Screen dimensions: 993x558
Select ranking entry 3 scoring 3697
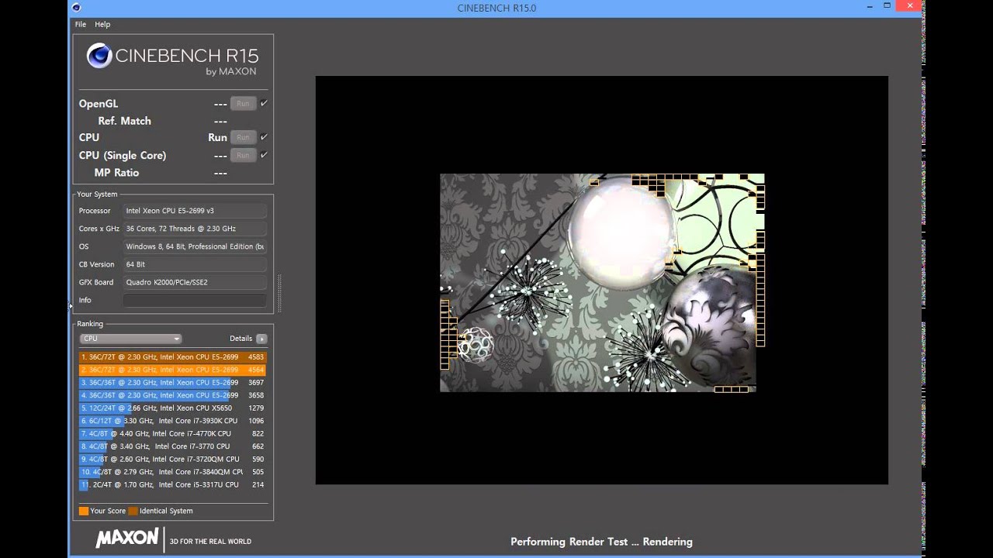[172, 383]
